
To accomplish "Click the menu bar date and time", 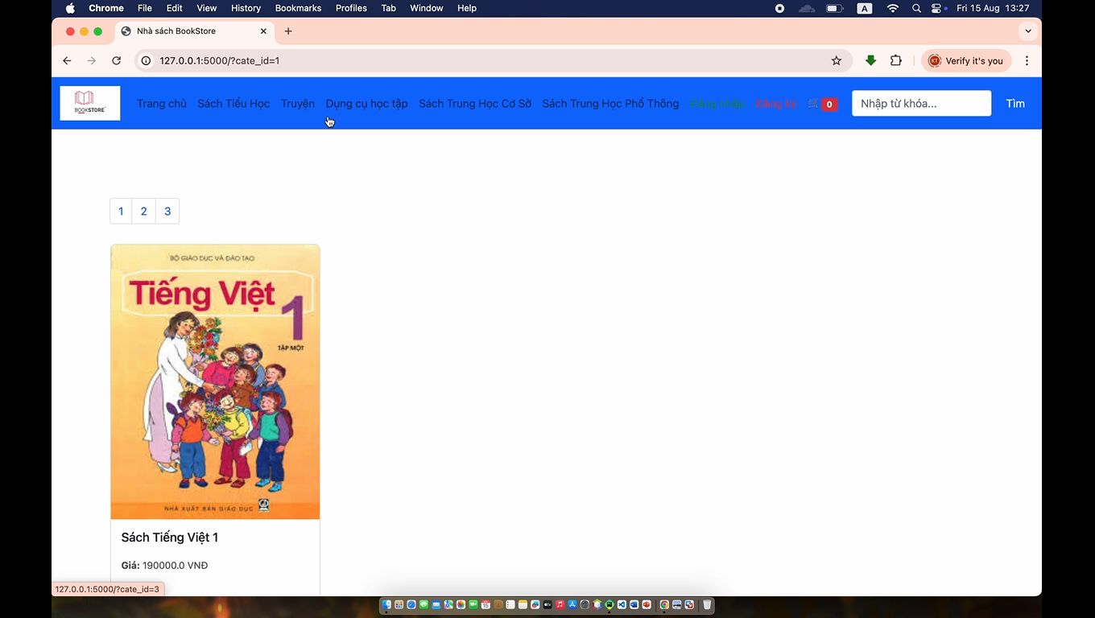I will tap(993, 8).
